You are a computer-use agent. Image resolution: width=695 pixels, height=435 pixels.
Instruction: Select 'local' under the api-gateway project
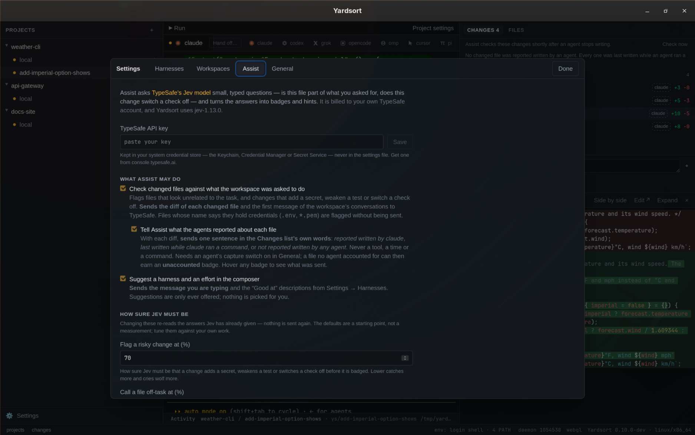(26, 99)
